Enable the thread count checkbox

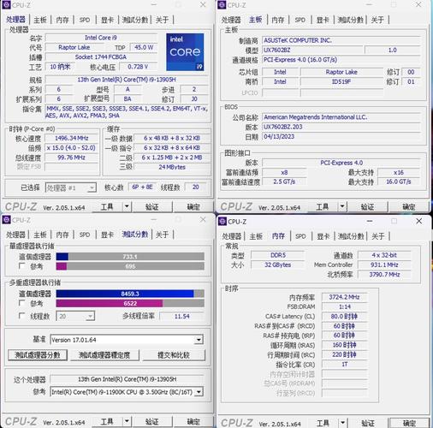[21, 316]
